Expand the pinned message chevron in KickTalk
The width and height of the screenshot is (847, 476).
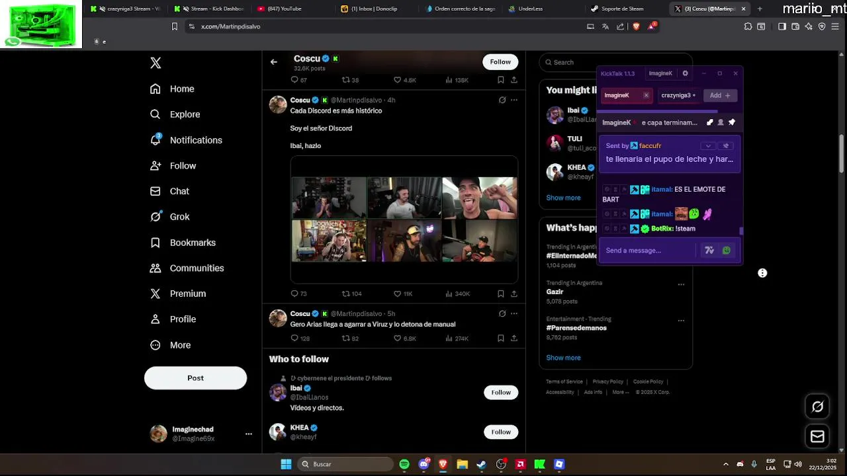tap(708, 145)
